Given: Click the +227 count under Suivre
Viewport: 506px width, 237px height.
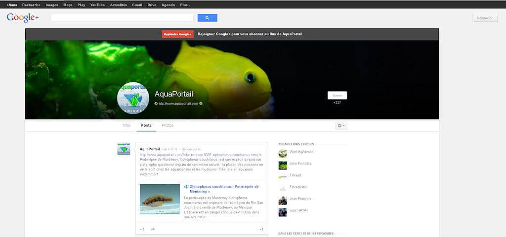Looking at the screenshot, I should [x=337, y=102].
